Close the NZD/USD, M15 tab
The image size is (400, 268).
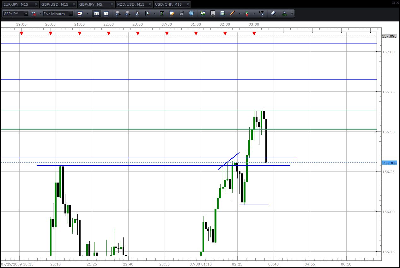click(150, 4)
